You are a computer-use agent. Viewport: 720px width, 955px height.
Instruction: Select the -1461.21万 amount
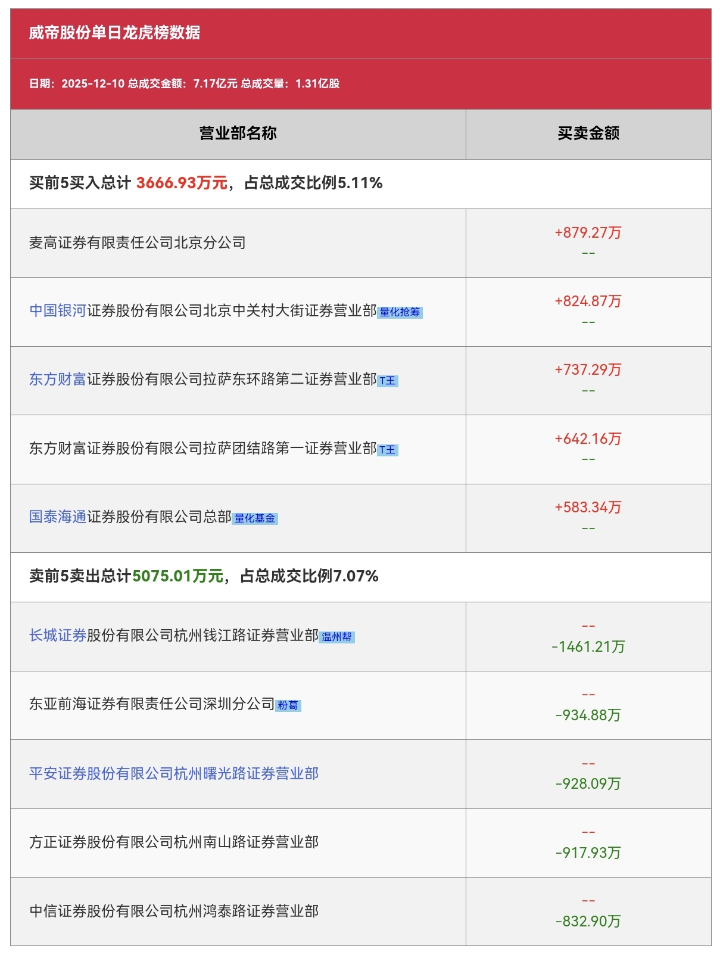pos(588,646)
